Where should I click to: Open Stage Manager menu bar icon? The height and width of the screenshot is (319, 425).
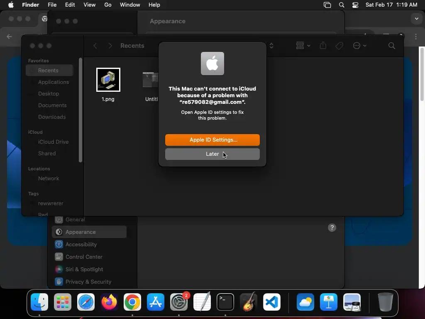[x=327, y=5]
